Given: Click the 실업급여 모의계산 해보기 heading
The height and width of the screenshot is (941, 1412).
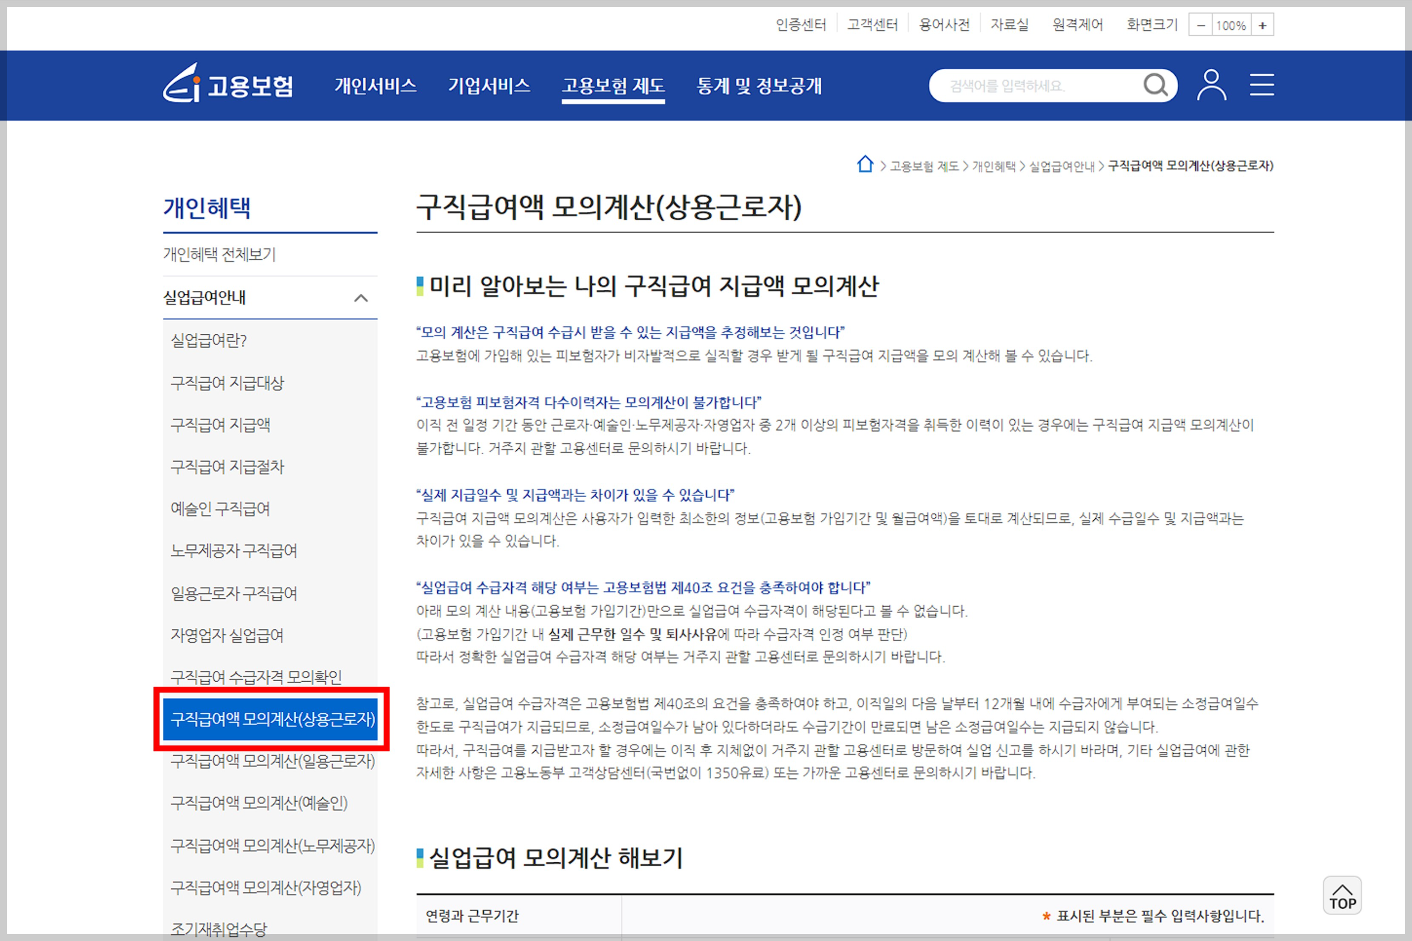Looking at the screenshot, I should pos(556,858).
